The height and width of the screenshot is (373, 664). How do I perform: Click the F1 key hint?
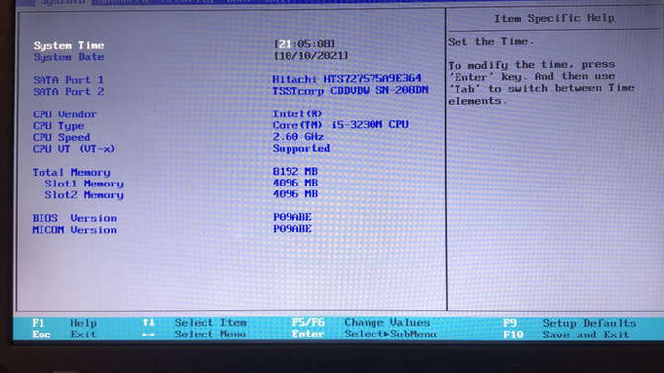pos(39,323)
